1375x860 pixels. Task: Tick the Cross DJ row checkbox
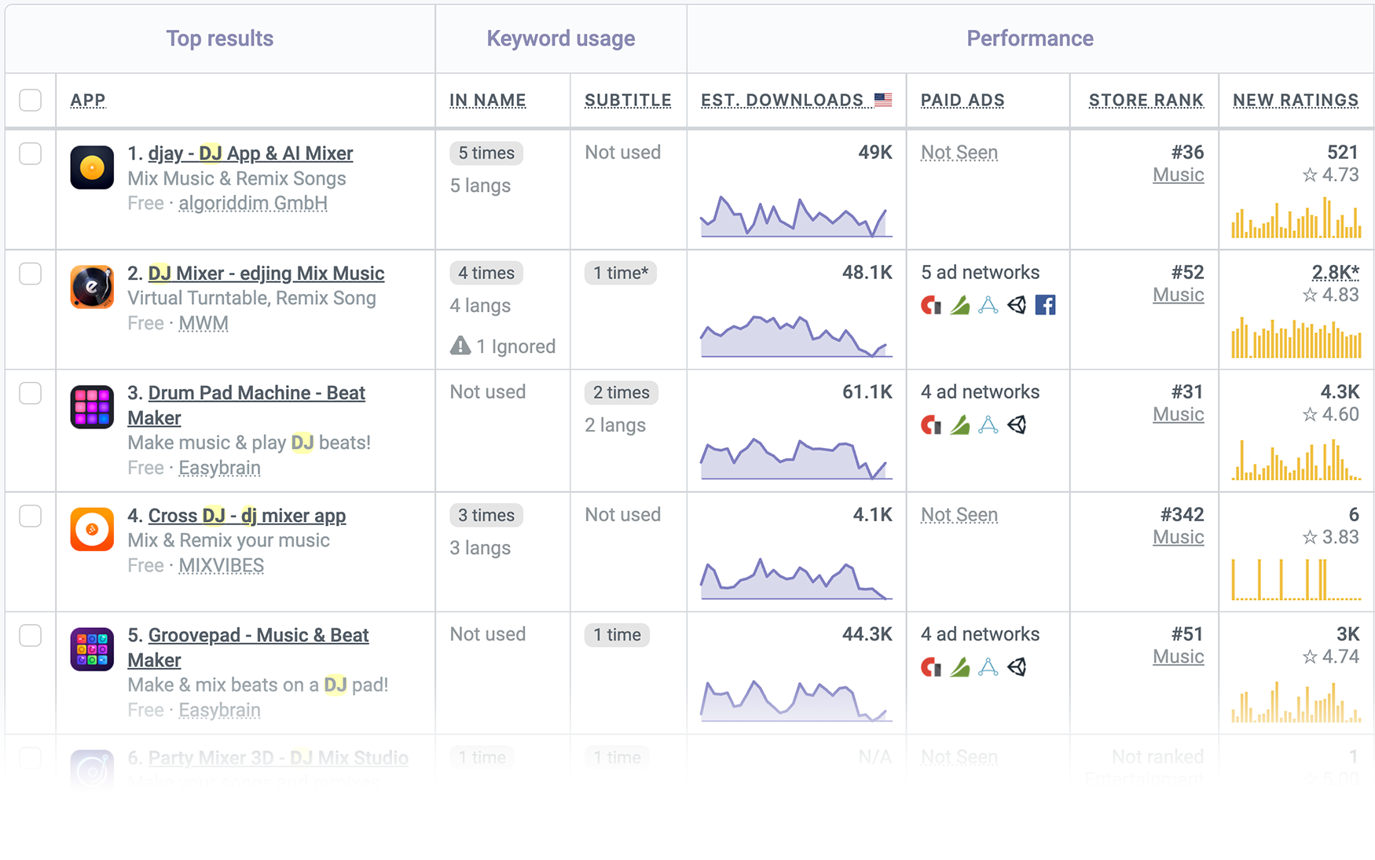point(30,516)
